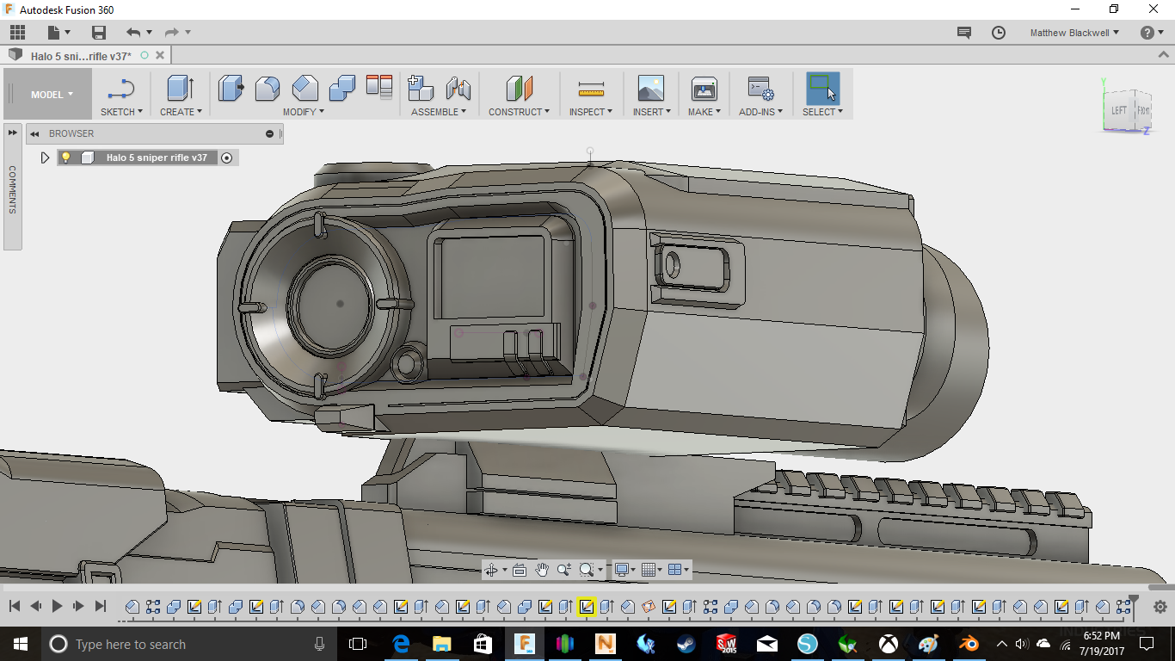Click the Browser panel minus button
Image resolution: width=1175 pixels, height=661 pixels.
pos(269,133)
